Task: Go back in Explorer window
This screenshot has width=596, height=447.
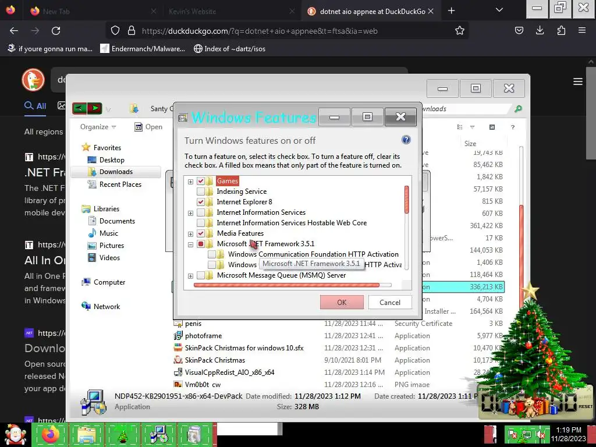Action: click(79, 109)
